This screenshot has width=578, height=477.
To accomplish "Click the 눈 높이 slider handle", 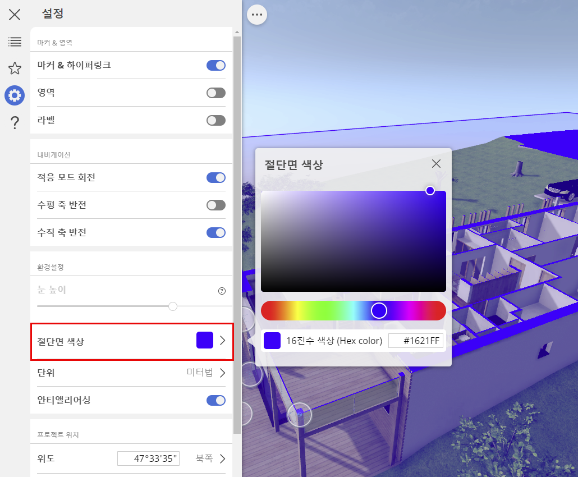I will pos(172,306).
